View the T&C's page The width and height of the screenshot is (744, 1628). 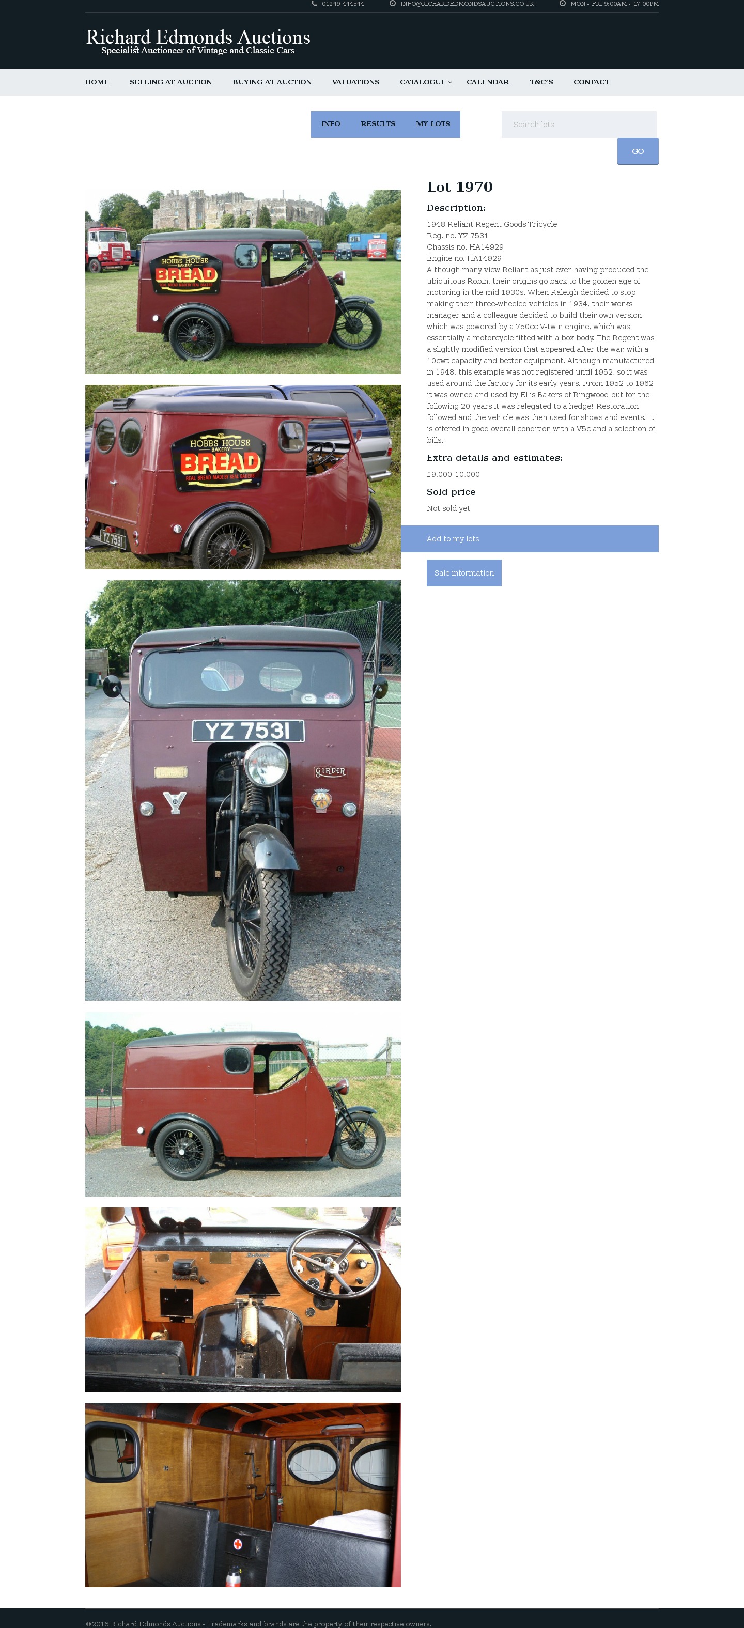[541, 82]
